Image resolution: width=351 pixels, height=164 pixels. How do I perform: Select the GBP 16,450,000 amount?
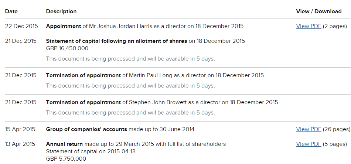(67, 48)
